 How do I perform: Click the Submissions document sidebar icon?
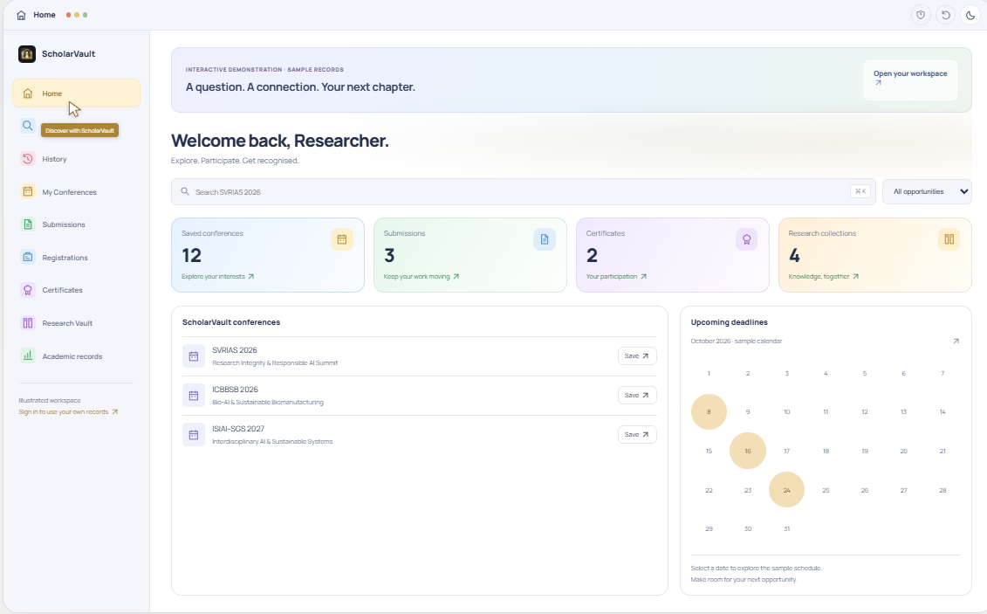28,224
